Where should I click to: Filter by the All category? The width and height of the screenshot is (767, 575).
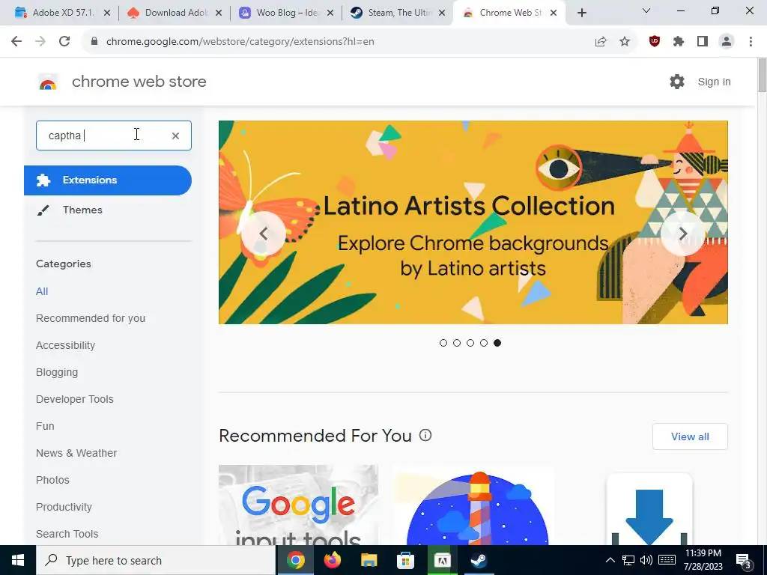(42, 291)
